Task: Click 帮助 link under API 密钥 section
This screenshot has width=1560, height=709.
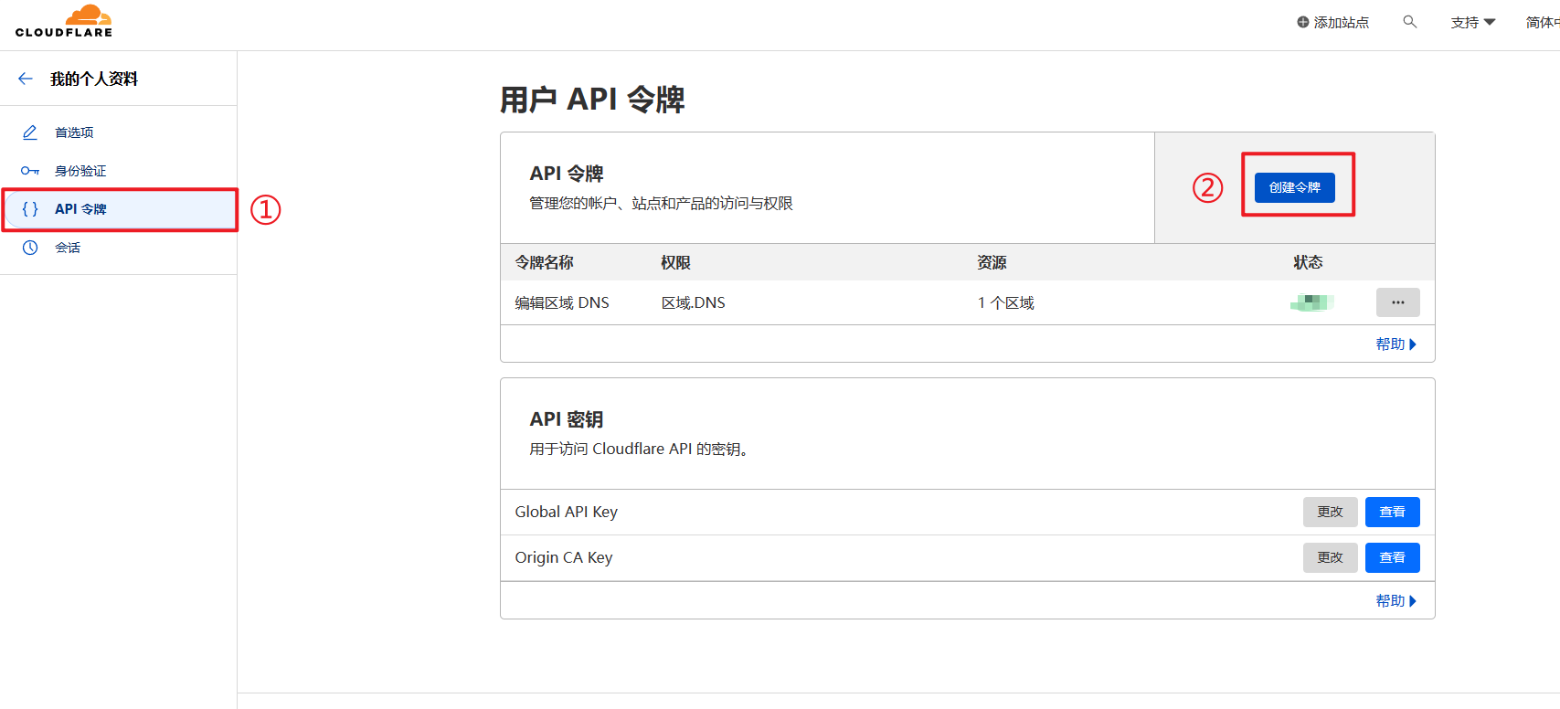Action: click(1396, 600)
